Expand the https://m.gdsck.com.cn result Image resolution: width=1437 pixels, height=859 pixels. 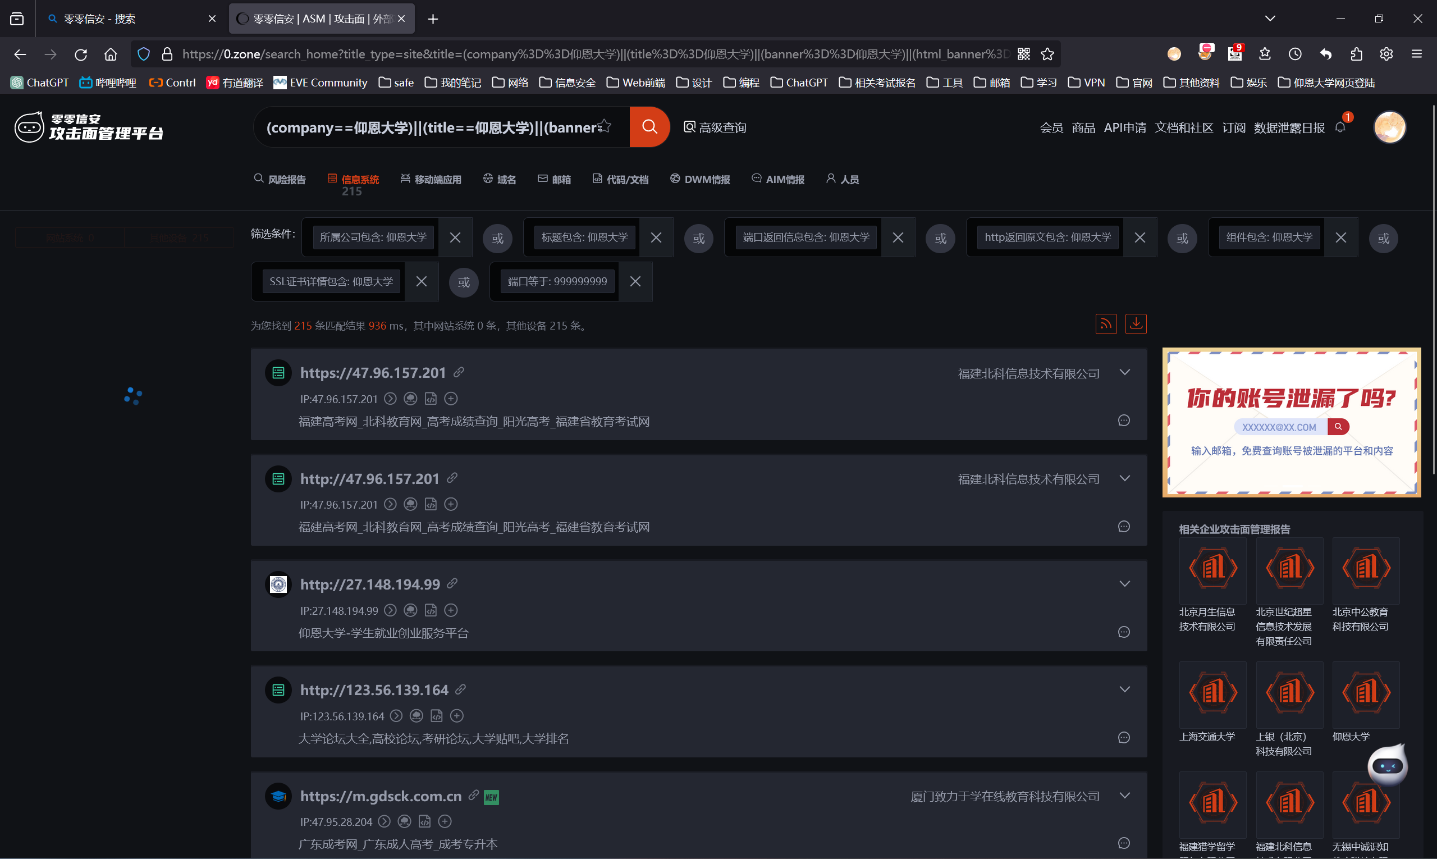[x=1124, y=796]
